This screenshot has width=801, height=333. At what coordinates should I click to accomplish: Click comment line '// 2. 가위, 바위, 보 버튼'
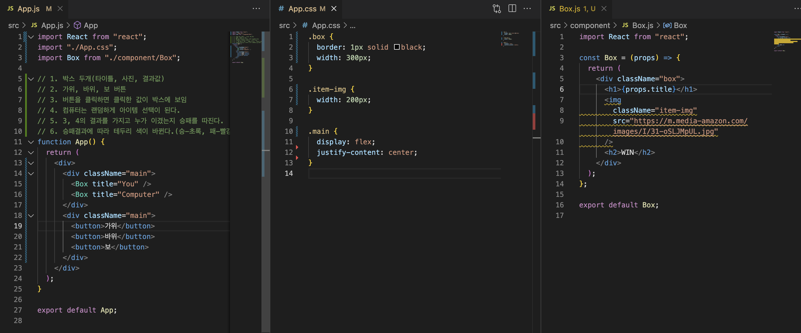click(82, 89)
